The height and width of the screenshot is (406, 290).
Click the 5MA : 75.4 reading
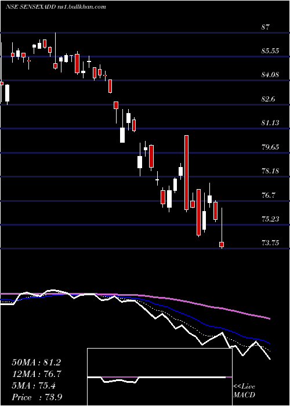[x=34, y=386]
